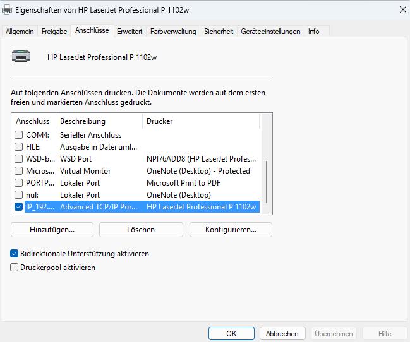The image size is (410, 342).
Task: Sort by the Drucker column header
Action: click(x=201, y=121)
